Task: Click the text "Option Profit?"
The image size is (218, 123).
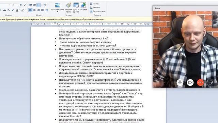Action: point(85,76)
